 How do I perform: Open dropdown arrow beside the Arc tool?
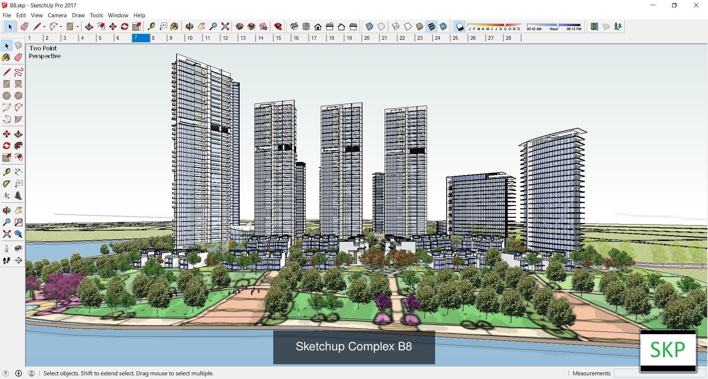[61, 26]
